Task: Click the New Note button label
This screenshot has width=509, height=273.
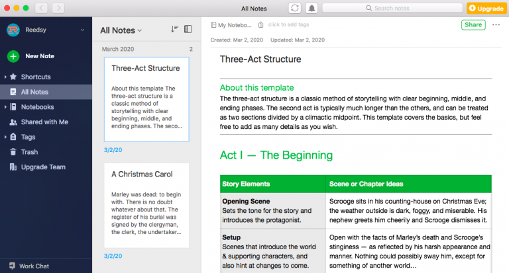Action: tap(40, 56)
